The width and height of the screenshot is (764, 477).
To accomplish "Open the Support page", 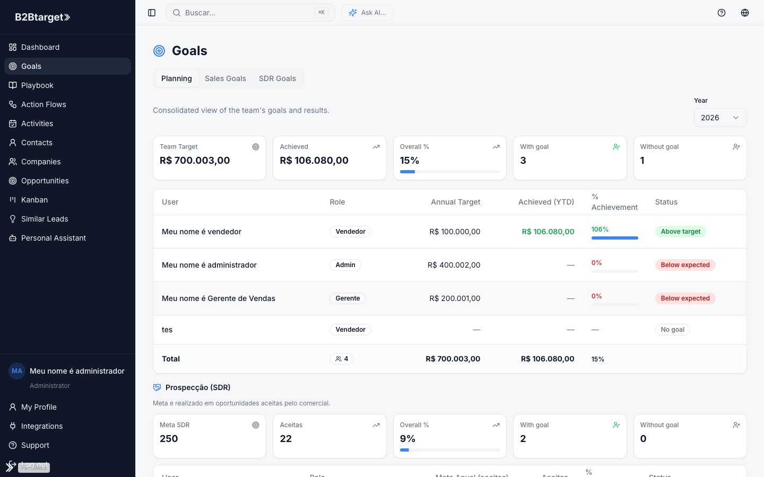I will (x=67, y=445).
